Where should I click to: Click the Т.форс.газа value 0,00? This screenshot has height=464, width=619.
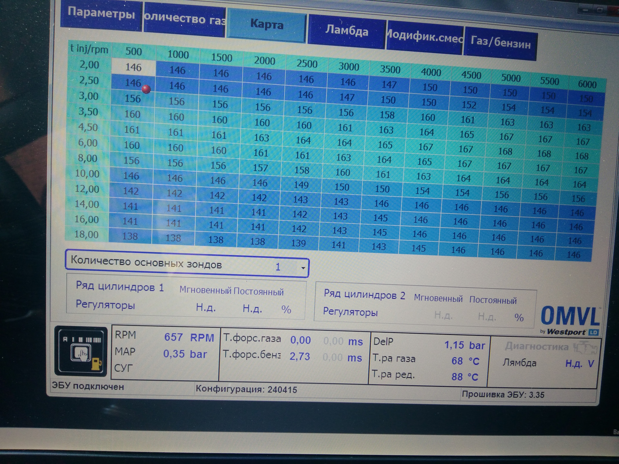pos(300,340)
